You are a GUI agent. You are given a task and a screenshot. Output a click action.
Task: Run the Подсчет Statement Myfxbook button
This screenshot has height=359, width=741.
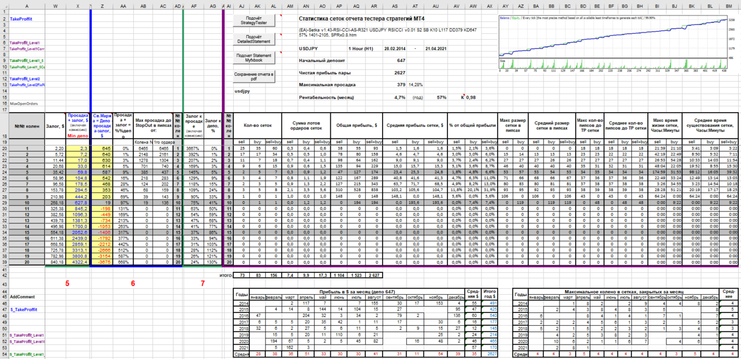point(254,57)
